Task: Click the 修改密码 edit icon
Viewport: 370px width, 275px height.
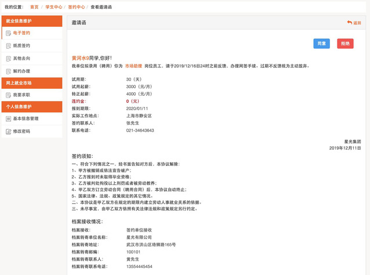Action: tap(8, 132)
